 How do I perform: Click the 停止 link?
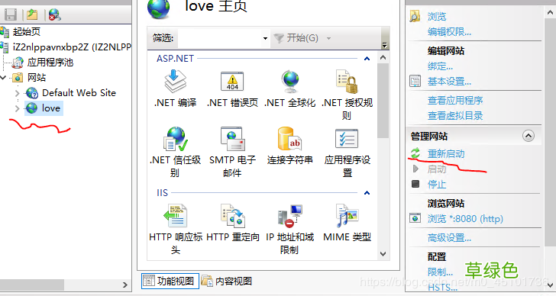point(437,184)
